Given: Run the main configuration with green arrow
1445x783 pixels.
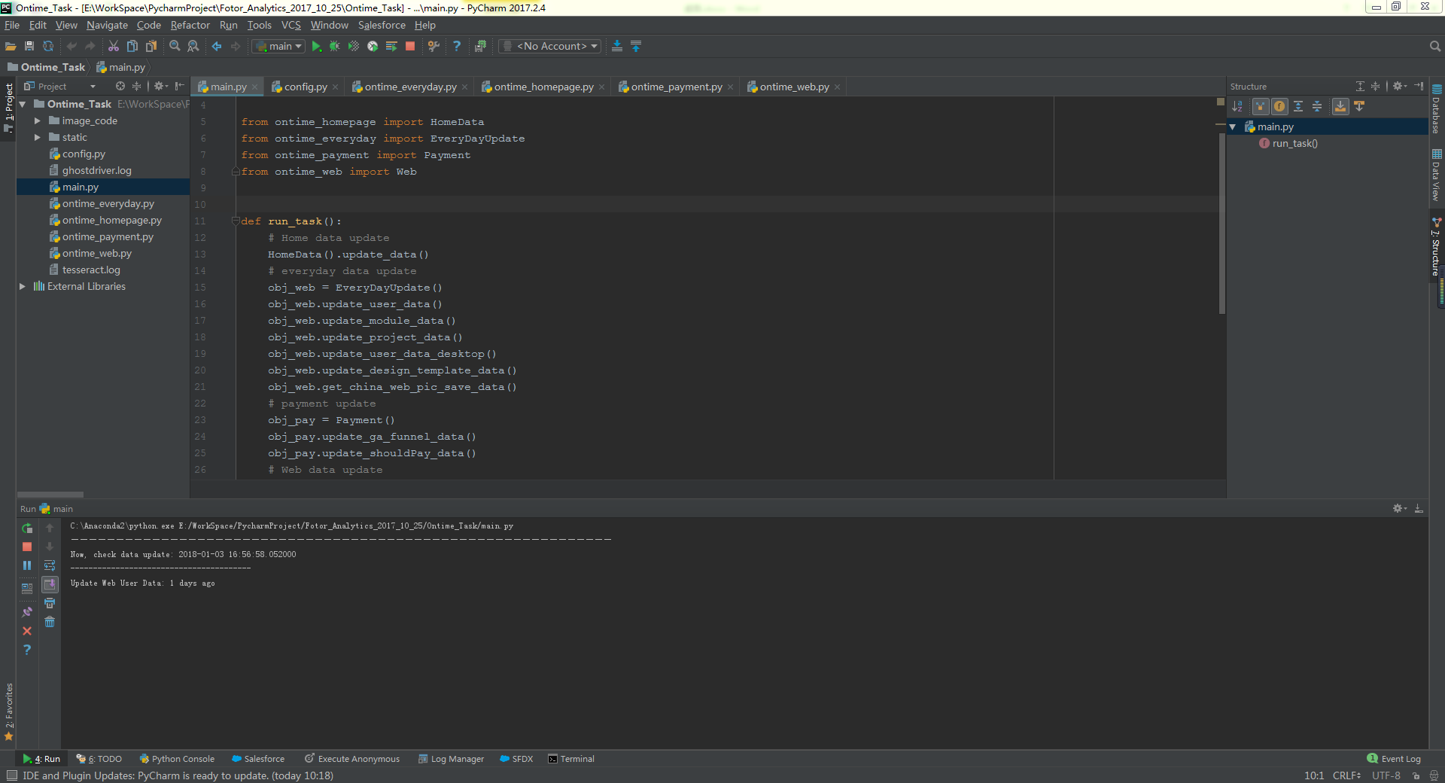Looking at the screenshot, I should click(316, 47).
